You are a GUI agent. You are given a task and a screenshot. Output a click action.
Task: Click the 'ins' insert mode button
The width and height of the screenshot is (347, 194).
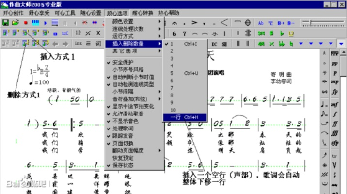tap(78, 43)
